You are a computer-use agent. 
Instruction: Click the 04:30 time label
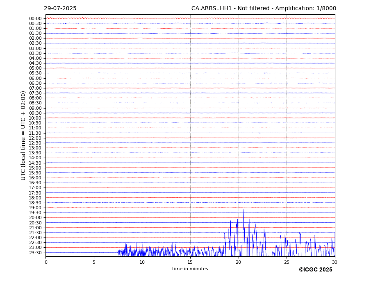coord(35,63)
